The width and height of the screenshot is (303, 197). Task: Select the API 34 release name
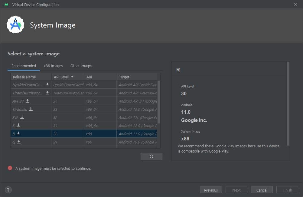click(x=18, y=101)
